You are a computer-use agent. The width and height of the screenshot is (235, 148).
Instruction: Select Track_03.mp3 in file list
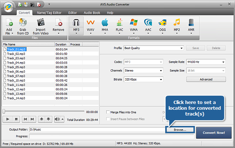pyautogui.click(x=16, y=58)
